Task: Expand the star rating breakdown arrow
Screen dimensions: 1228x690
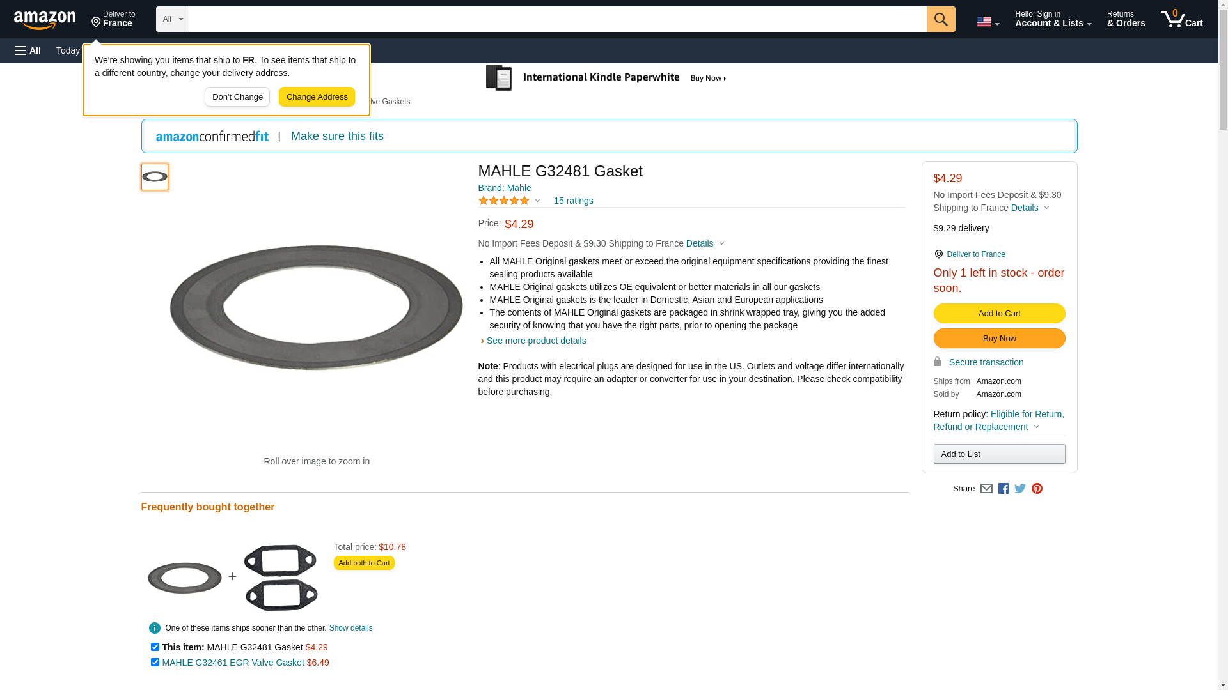Action: pyautogui.click(x=537, y=201)
